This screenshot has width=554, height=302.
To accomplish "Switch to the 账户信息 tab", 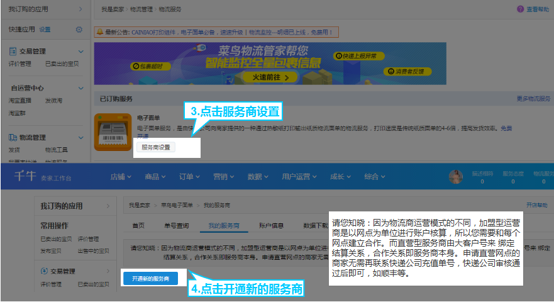I will point(271,226).
